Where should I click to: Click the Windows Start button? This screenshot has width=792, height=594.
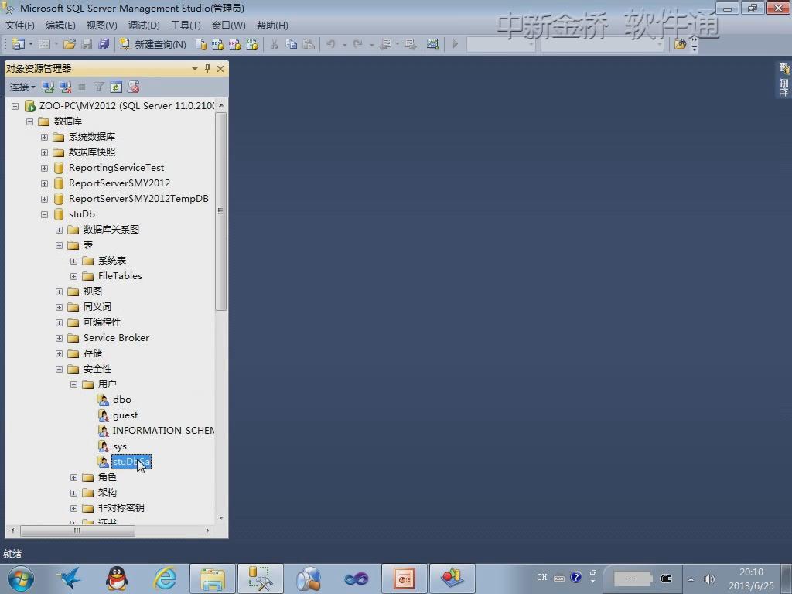20,579
